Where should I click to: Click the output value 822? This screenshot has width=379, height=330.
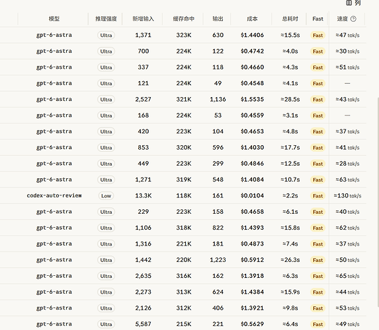pyautogui.click(x=218, y=228)
